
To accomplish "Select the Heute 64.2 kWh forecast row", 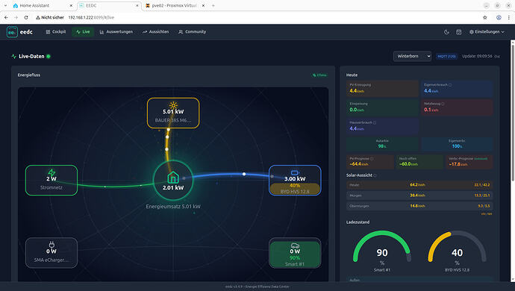I will pyautogui.click(x=419, y=185).
